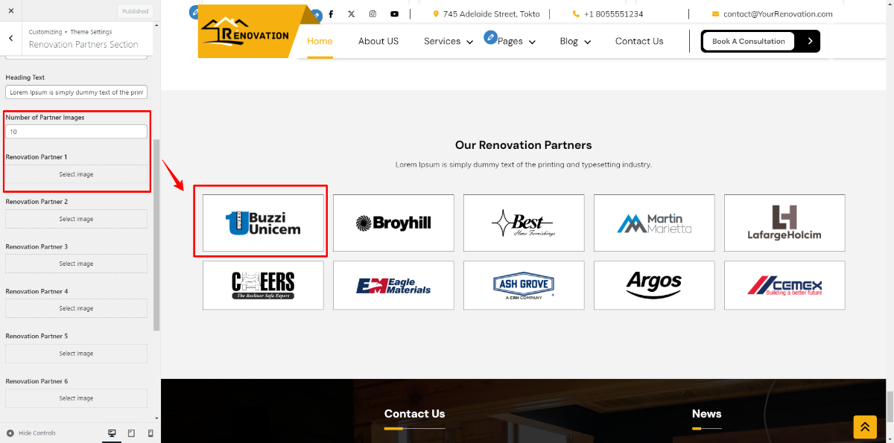Click the edit pencil shortcut beside Pages
This screenshot has height=443, width=894.
(x=490, y=37)
